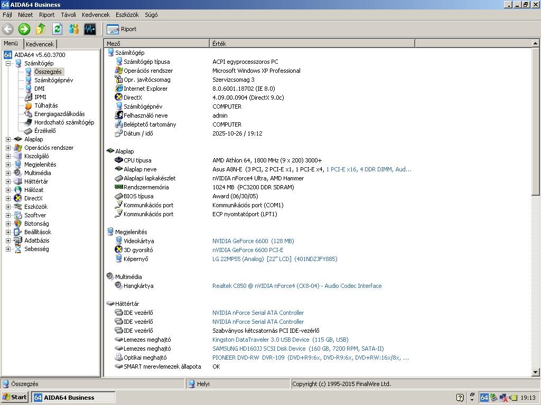The height and width of the screenshot is (405, 541).
Task: Expand the Multimédia tree node
Action: pyautogui.click(x=8, y=173)
